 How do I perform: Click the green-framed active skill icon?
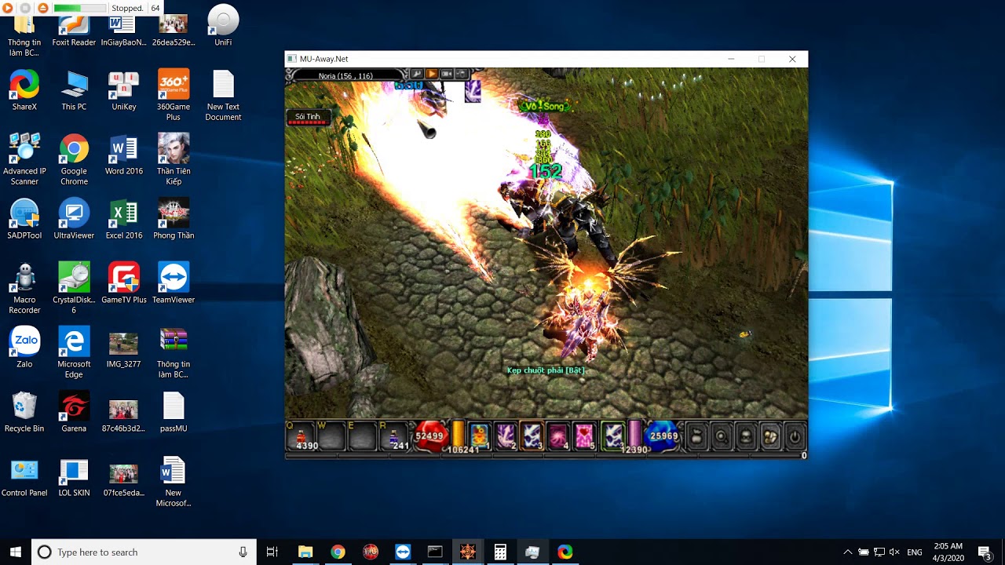tap(612, 436)
